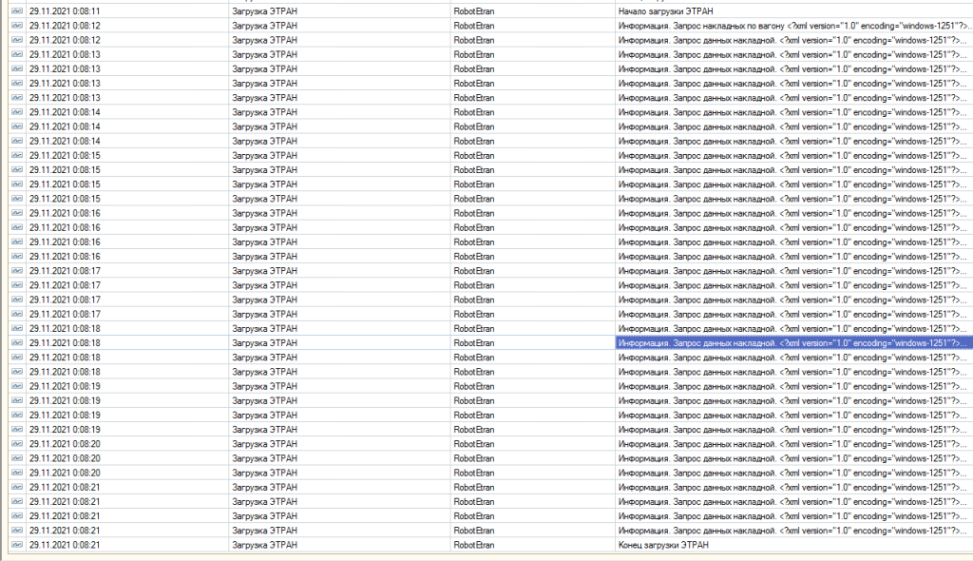Click the icon of the "Конец загрузки ЭТРАН" row
The height and width of the screenshot is (561, 973).
tap(17, 545)
